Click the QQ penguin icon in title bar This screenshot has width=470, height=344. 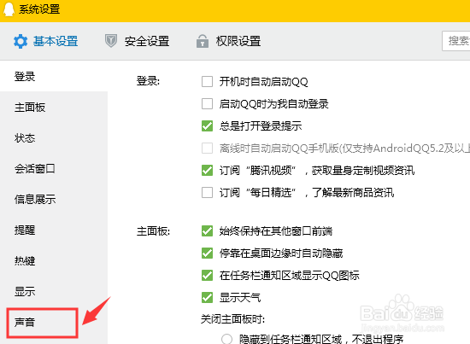9,9
